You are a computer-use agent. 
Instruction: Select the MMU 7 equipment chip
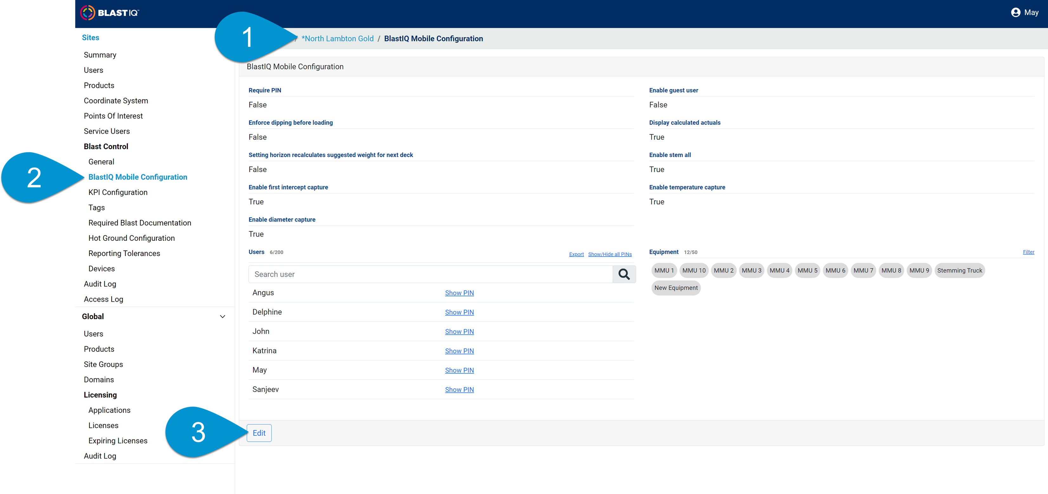tap(863, 271)
